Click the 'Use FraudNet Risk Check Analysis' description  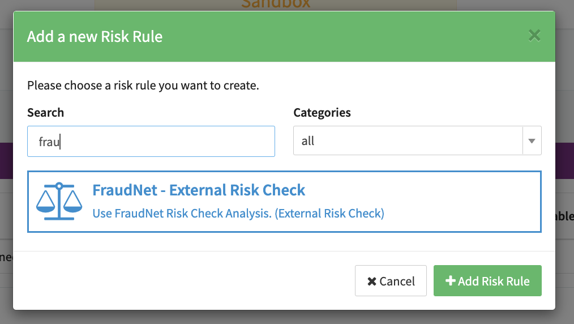point(238,214)
